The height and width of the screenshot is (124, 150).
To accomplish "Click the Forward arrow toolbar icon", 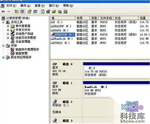I will pyautogui.click(x=9, y=12).
